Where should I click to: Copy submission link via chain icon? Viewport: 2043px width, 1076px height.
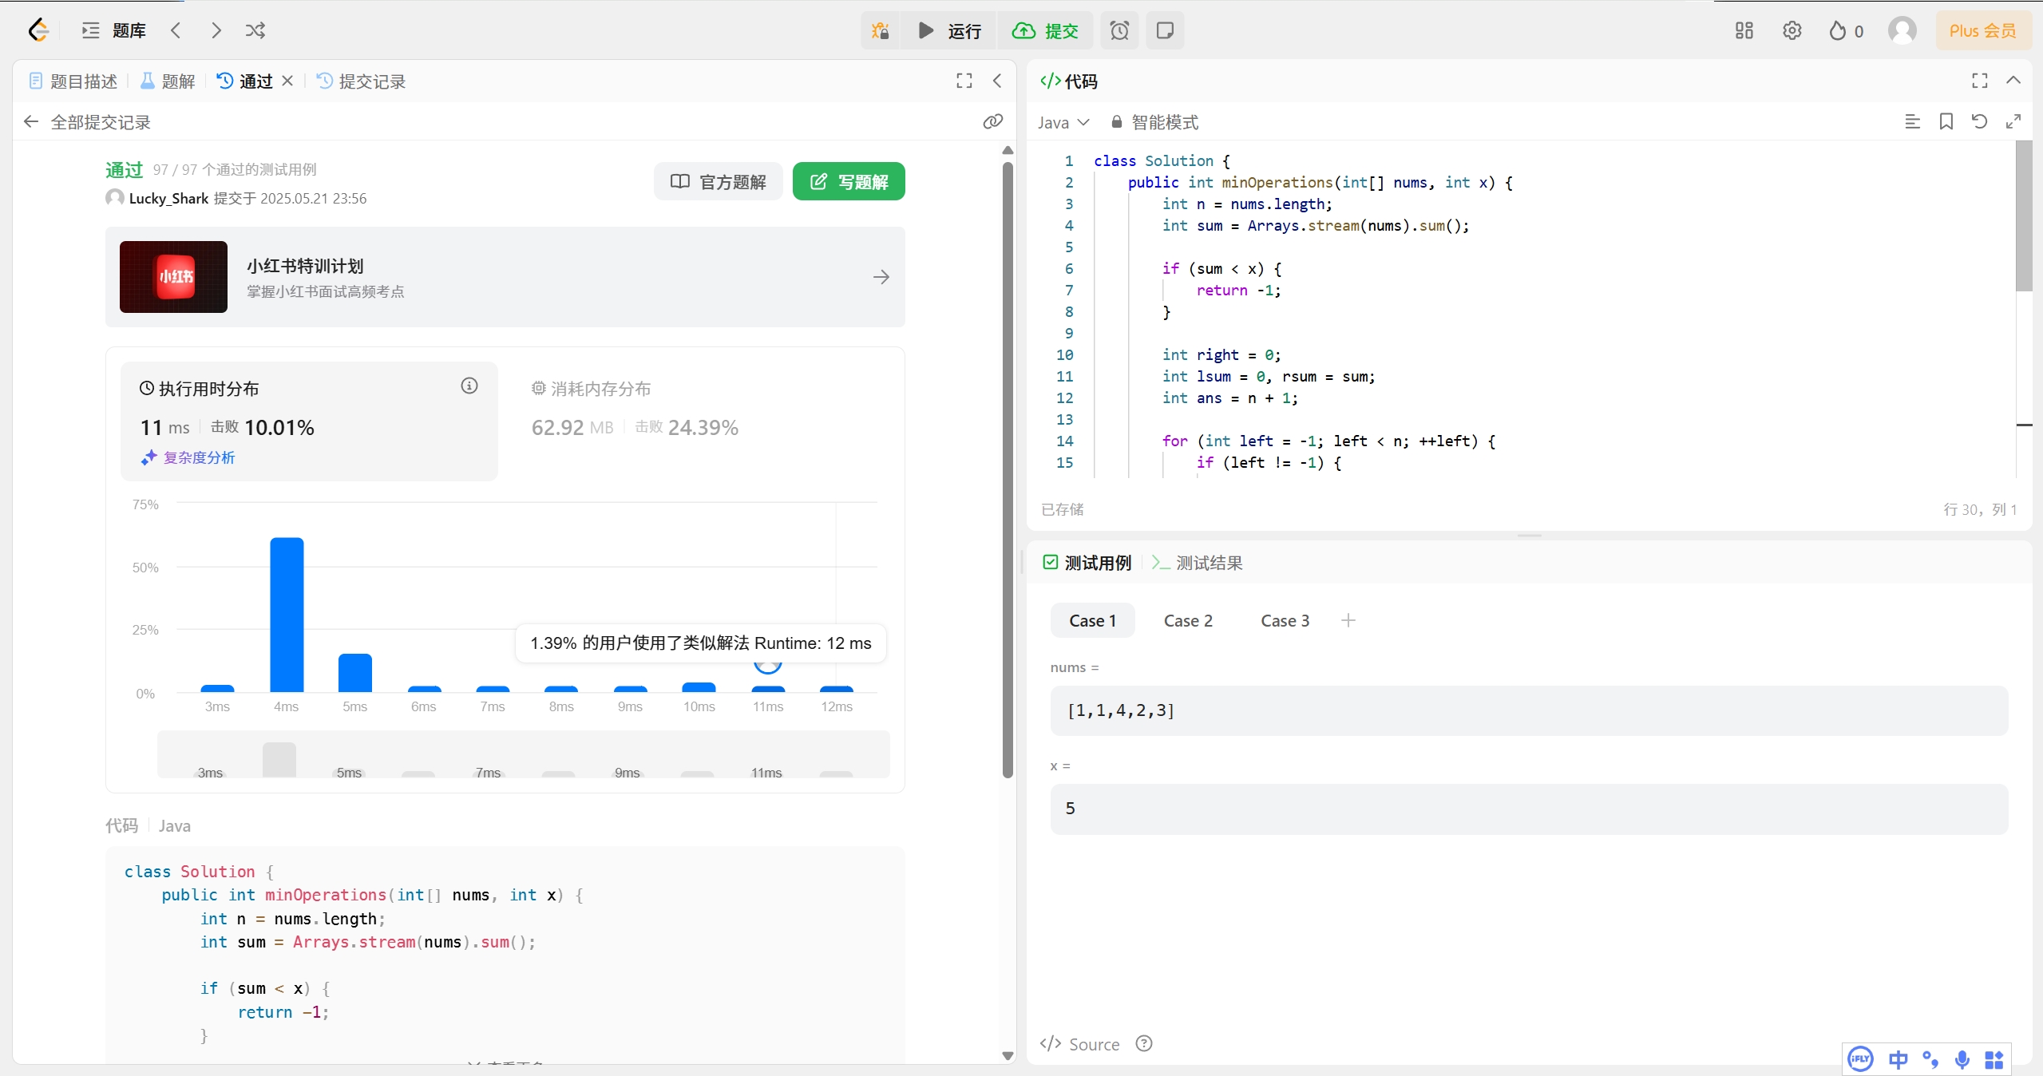point(992,121)
